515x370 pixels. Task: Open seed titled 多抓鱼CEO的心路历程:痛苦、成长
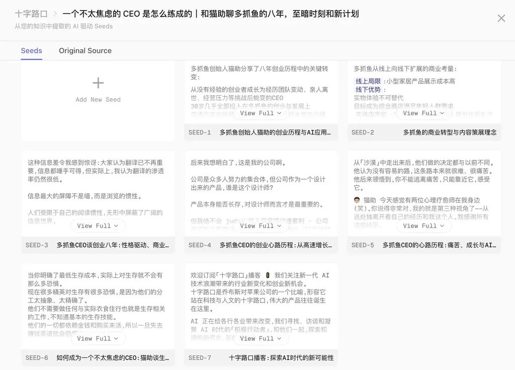(x=439, y=245)
